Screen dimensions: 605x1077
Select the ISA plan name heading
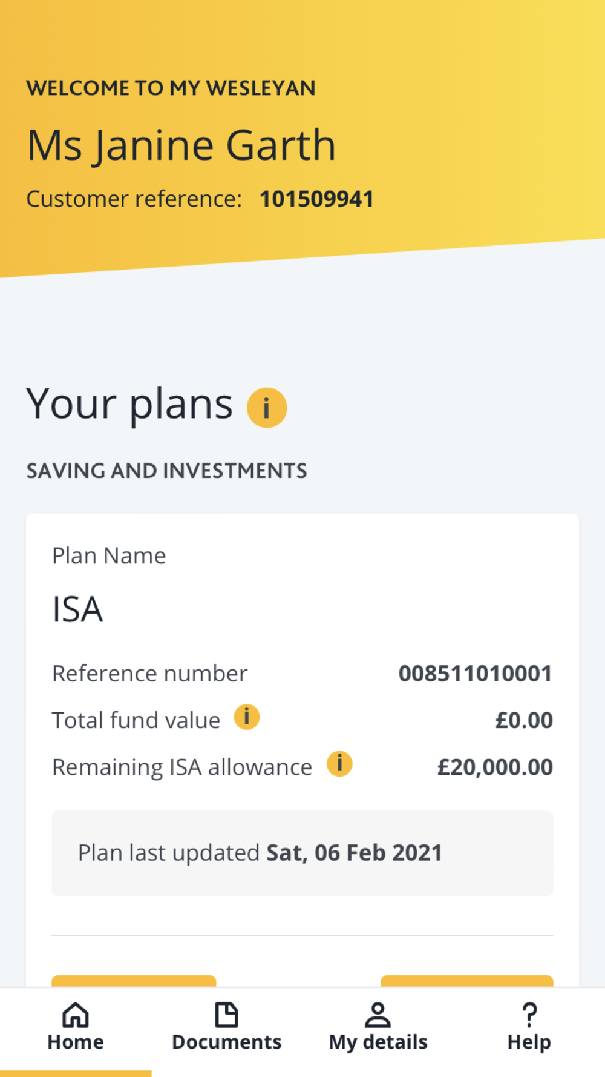click(77, 609)
